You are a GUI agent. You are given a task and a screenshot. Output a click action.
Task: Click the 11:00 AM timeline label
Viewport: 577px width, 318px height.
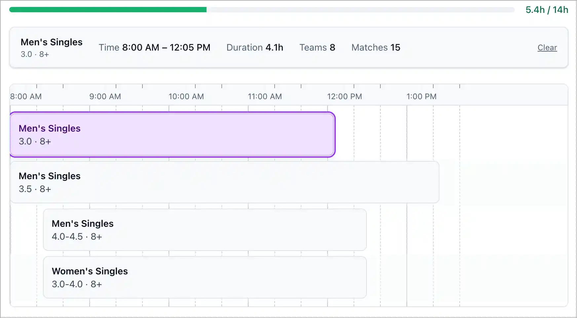coord(265,97)
